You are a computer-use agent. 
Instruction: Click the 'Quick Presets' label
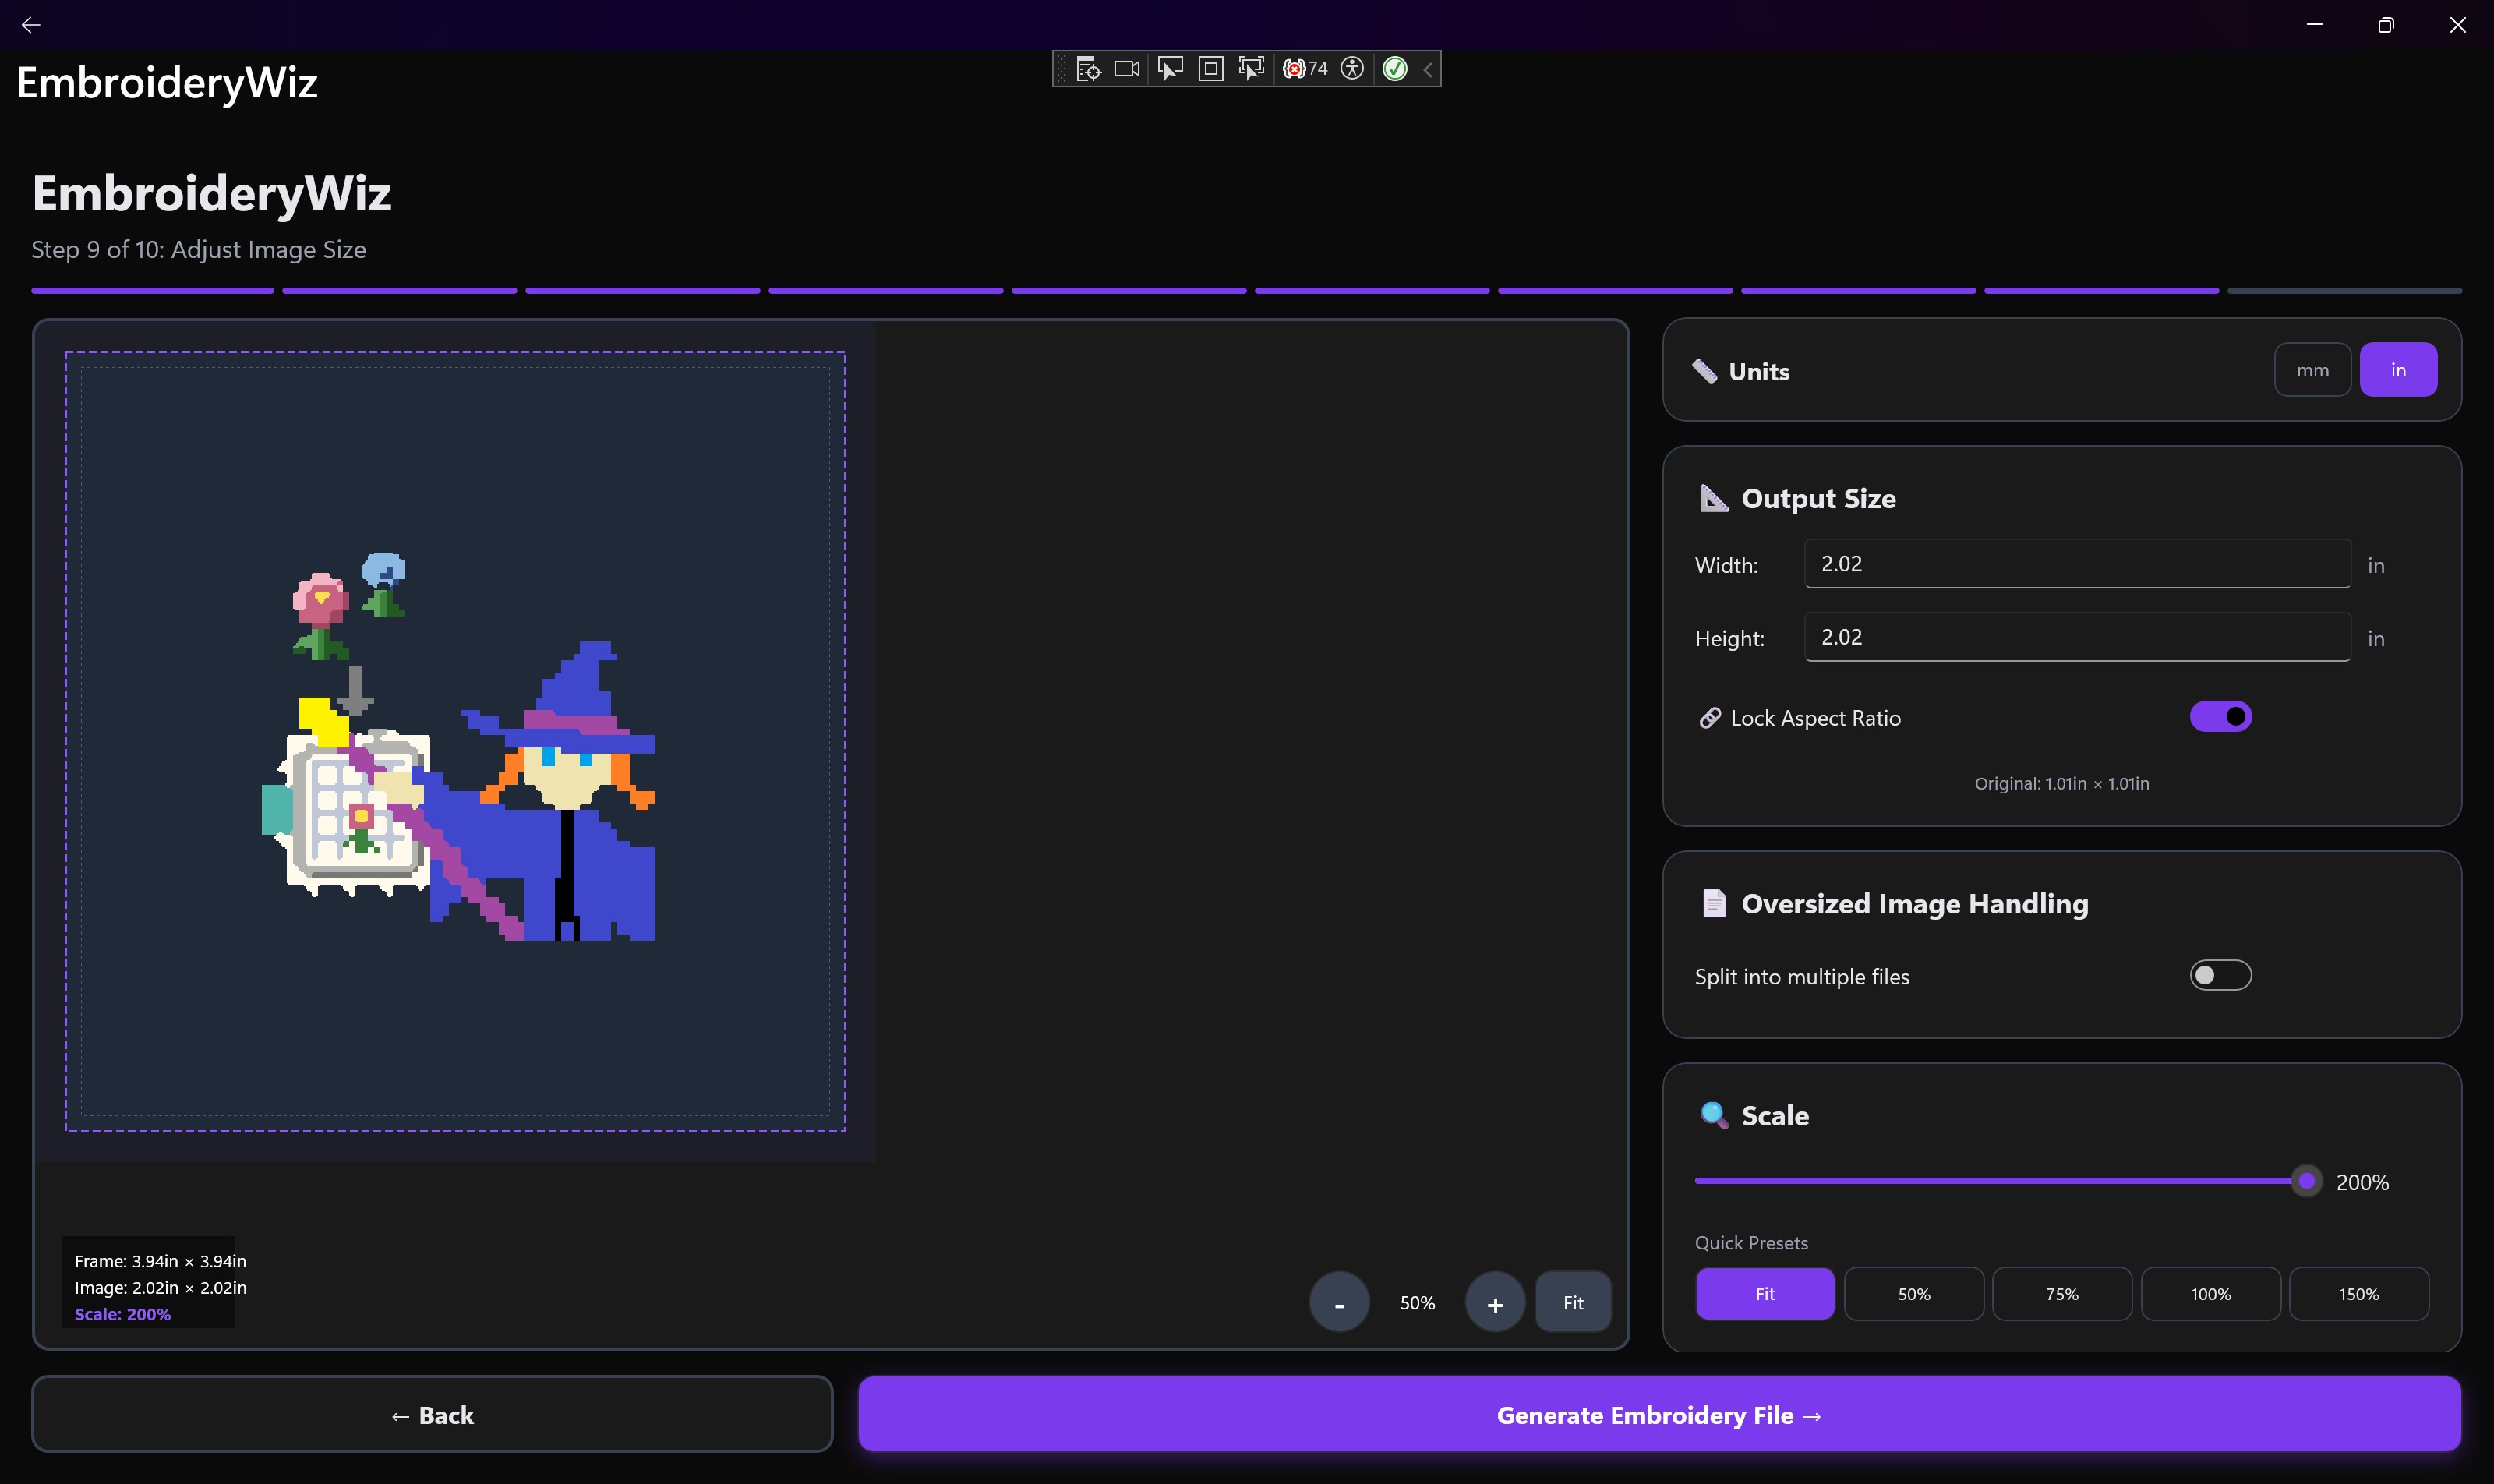click(x=1751, y=1243)
